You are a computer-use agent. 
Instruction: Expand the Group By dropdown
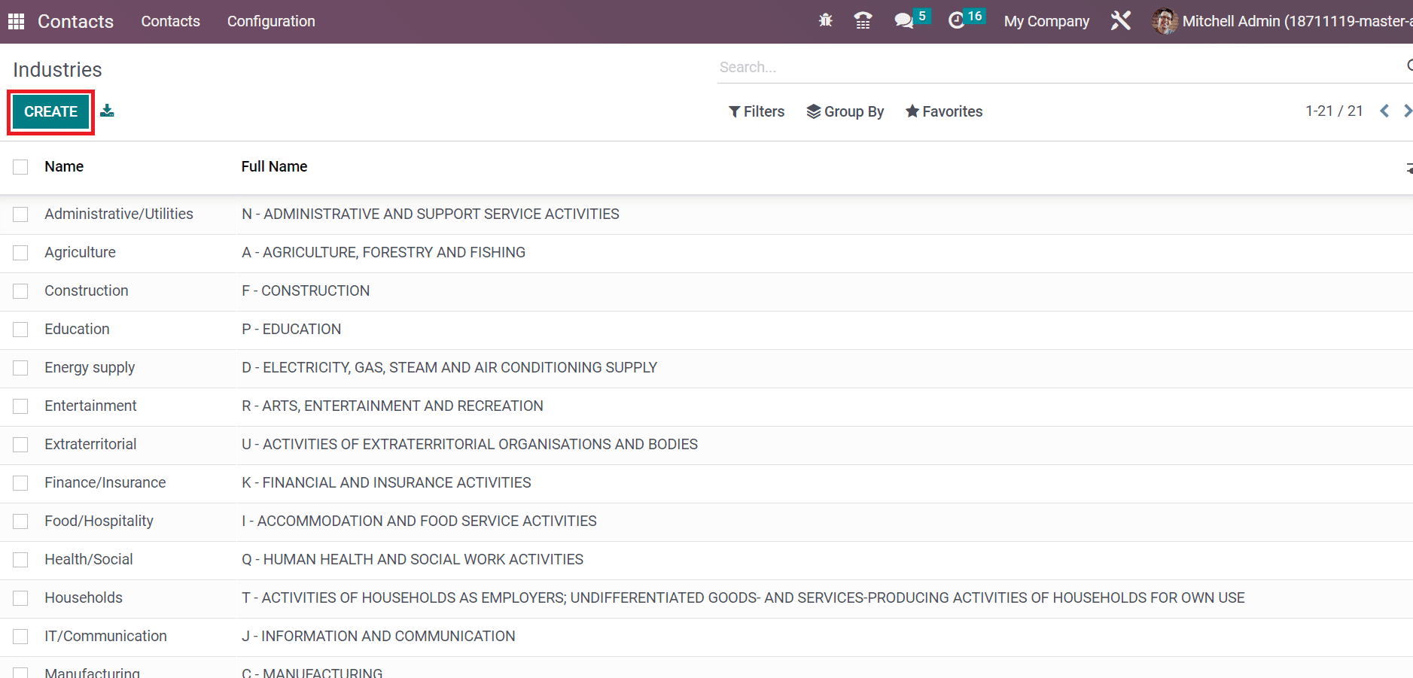845,111
